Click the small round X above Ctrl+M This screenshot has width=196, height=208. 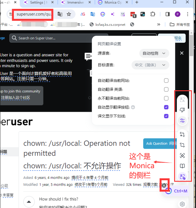point(164,186)
